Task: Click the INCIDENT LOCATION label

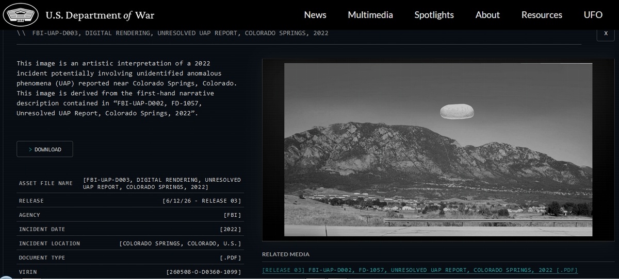Action: [x=50, y=243]
